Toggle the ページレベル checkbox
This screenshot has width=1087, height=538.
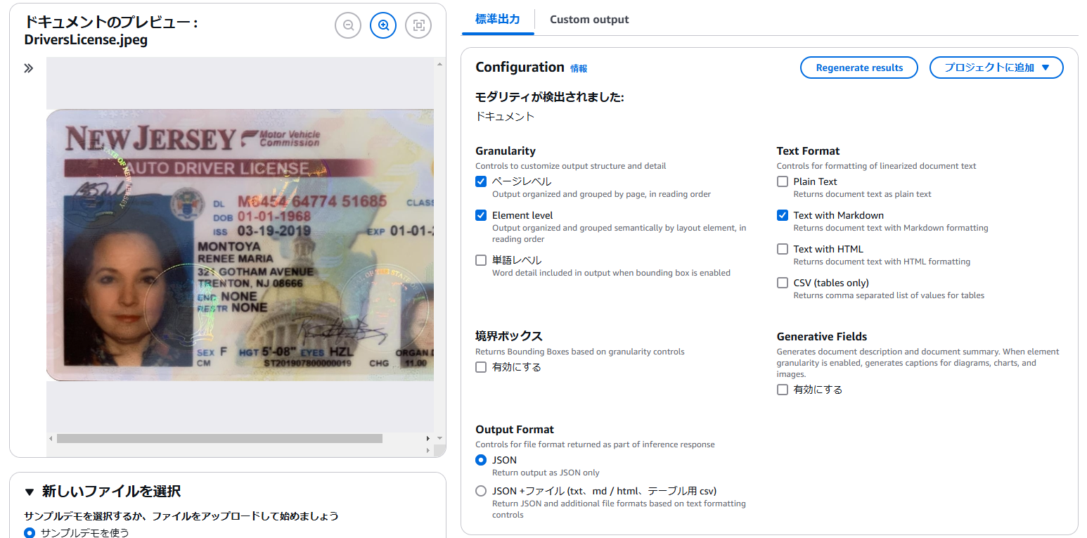pos(481,181)
